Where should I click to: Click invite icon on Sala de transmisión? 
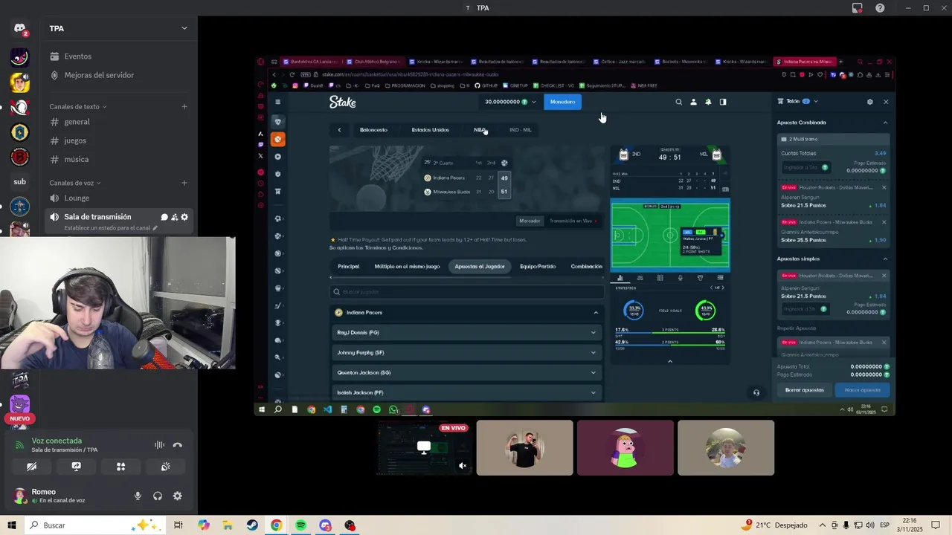click(x=174, y=217)
